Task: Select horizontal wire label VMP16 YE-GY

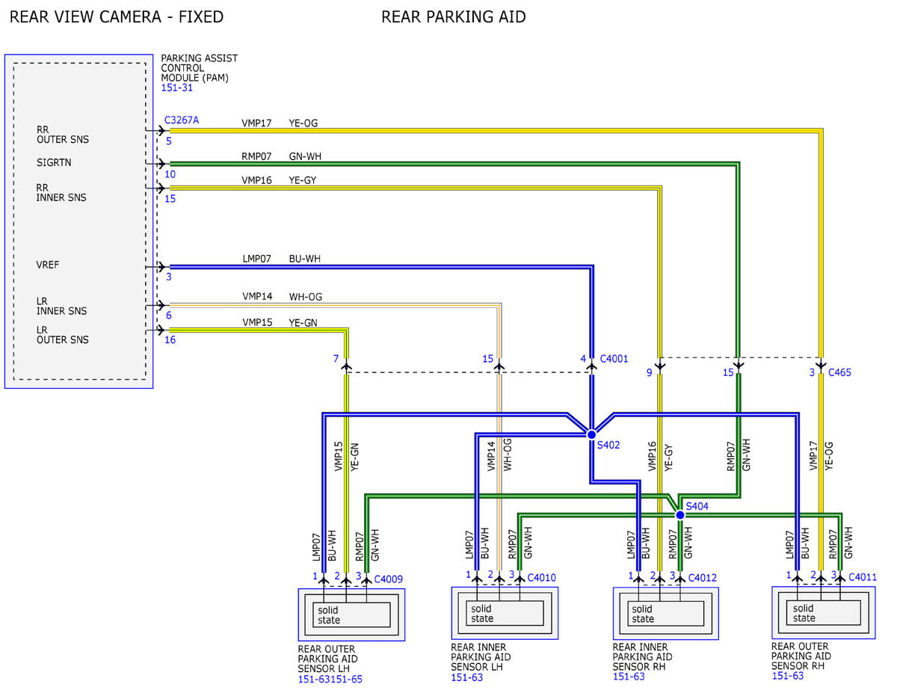Action: 279,180
